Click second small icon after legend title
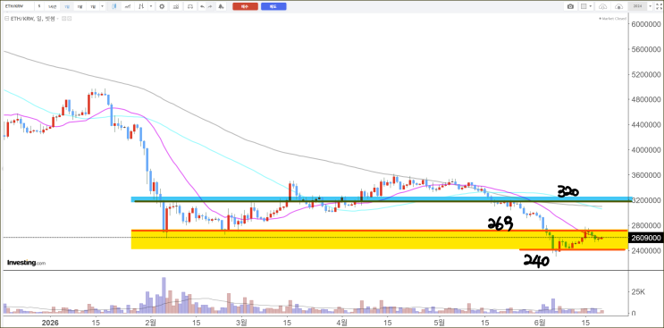The height and width of the screenshot is (328, 664). point(70,19)
